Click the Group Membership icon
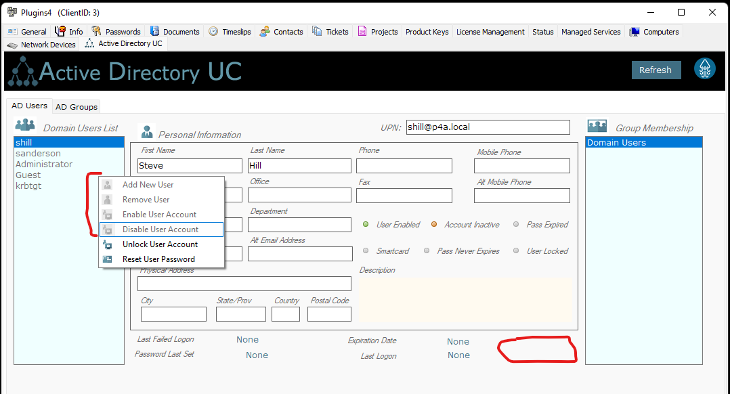This screenshot has width=730, height=394. point(597,126)
